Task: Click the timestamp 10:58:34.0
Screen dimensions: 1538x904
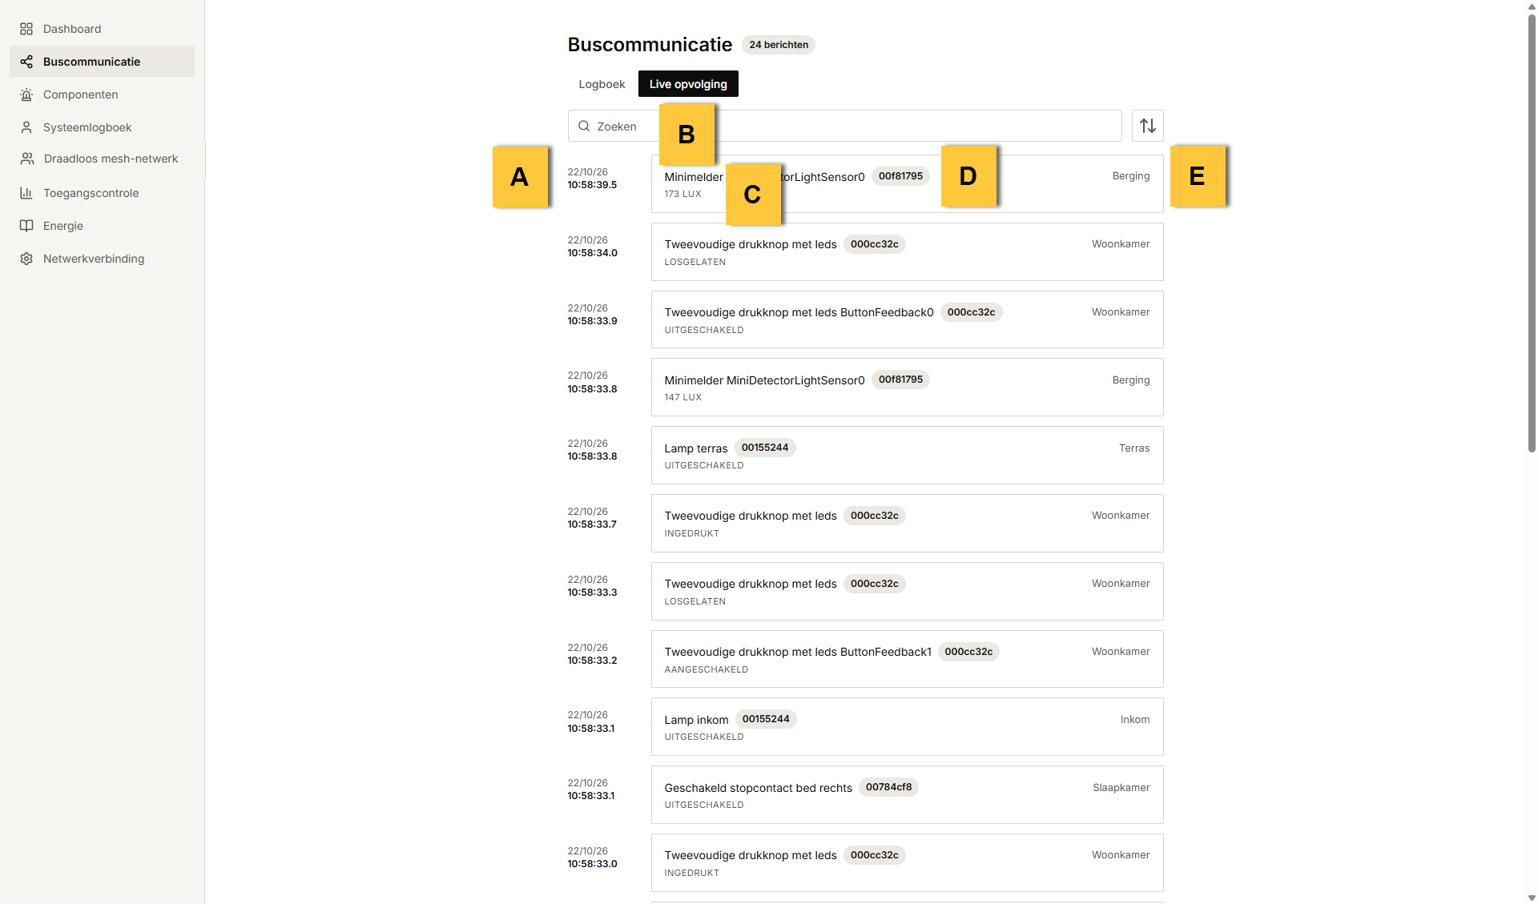Action: tap(592, 253)
